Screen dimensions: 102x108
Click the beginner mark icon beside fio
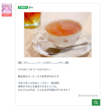click(29, 7)
